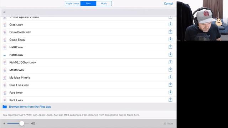The image size is (228, 128).
Task: Click the audio file icon beside Kick02_100bpm.wav
Action: 5,63
